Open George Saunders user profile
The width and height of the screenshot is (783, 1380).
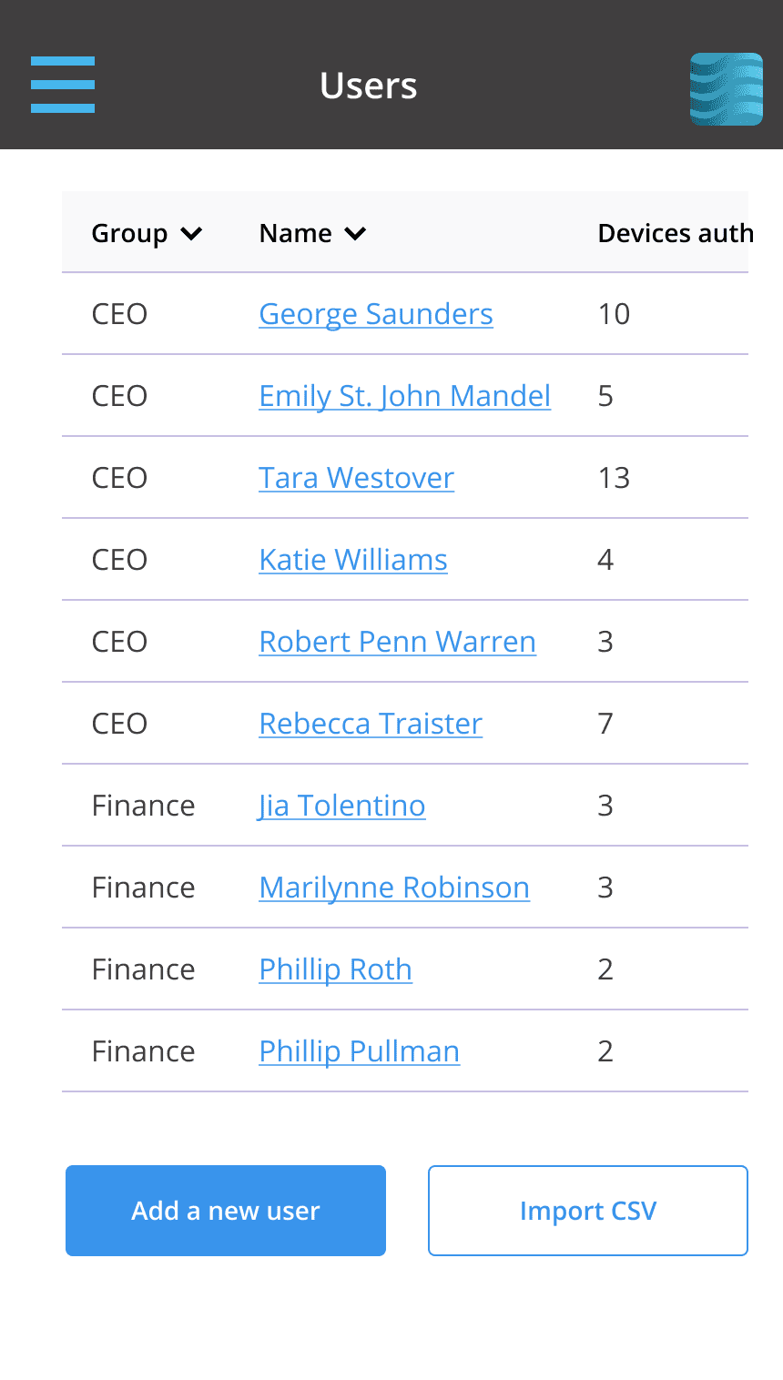tap(376, 314)
